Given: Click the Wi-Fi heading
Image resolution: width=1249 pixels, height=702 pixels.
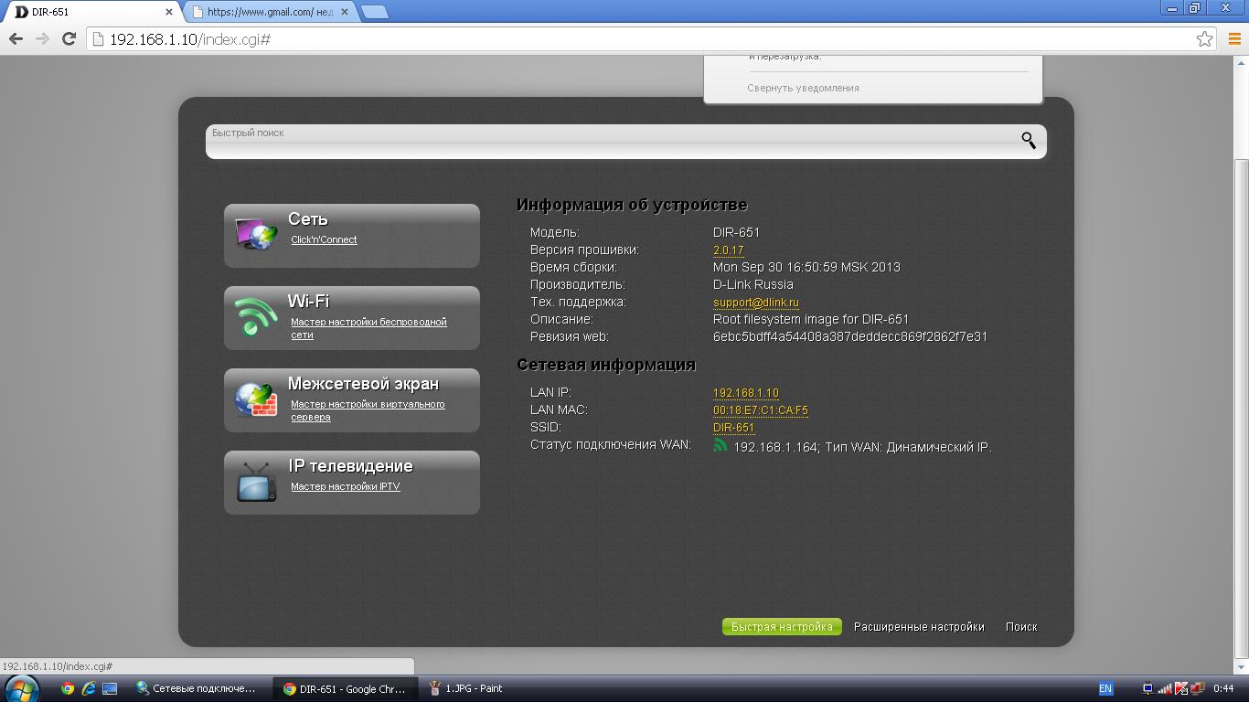Looking at the screenshot, I should [308, 301].
